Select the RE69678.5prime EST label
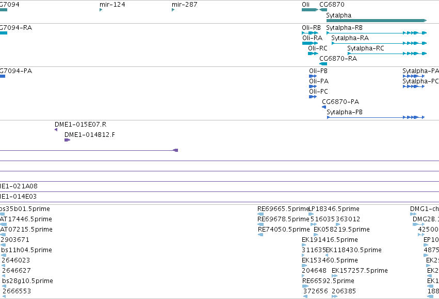Image resolution: width=439 pixels, height=299 pixels. [283, 219]
